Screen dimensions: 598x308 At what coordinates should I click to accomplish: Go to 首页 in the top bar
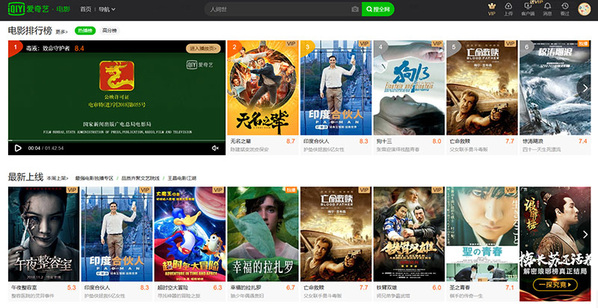(x=85, y=9)
